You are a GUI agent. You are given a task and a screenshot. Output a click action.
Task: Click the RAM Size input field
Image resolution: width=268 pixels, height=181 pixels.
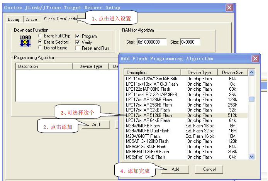coord(190,42)
